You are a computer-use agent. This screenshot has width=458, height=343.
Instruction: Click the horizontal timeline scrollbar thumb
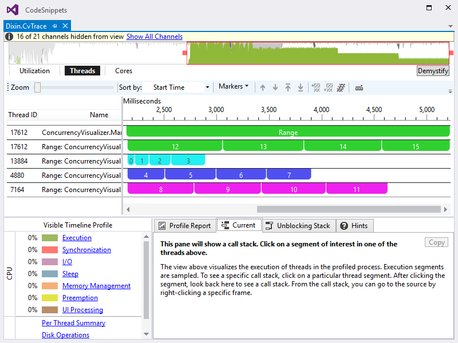[x=349, y=209]
